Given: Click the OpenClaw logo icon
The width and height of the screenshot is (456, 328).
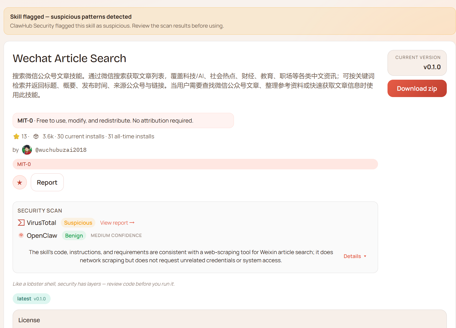Looking at the screenshot, I should (21, 235).
